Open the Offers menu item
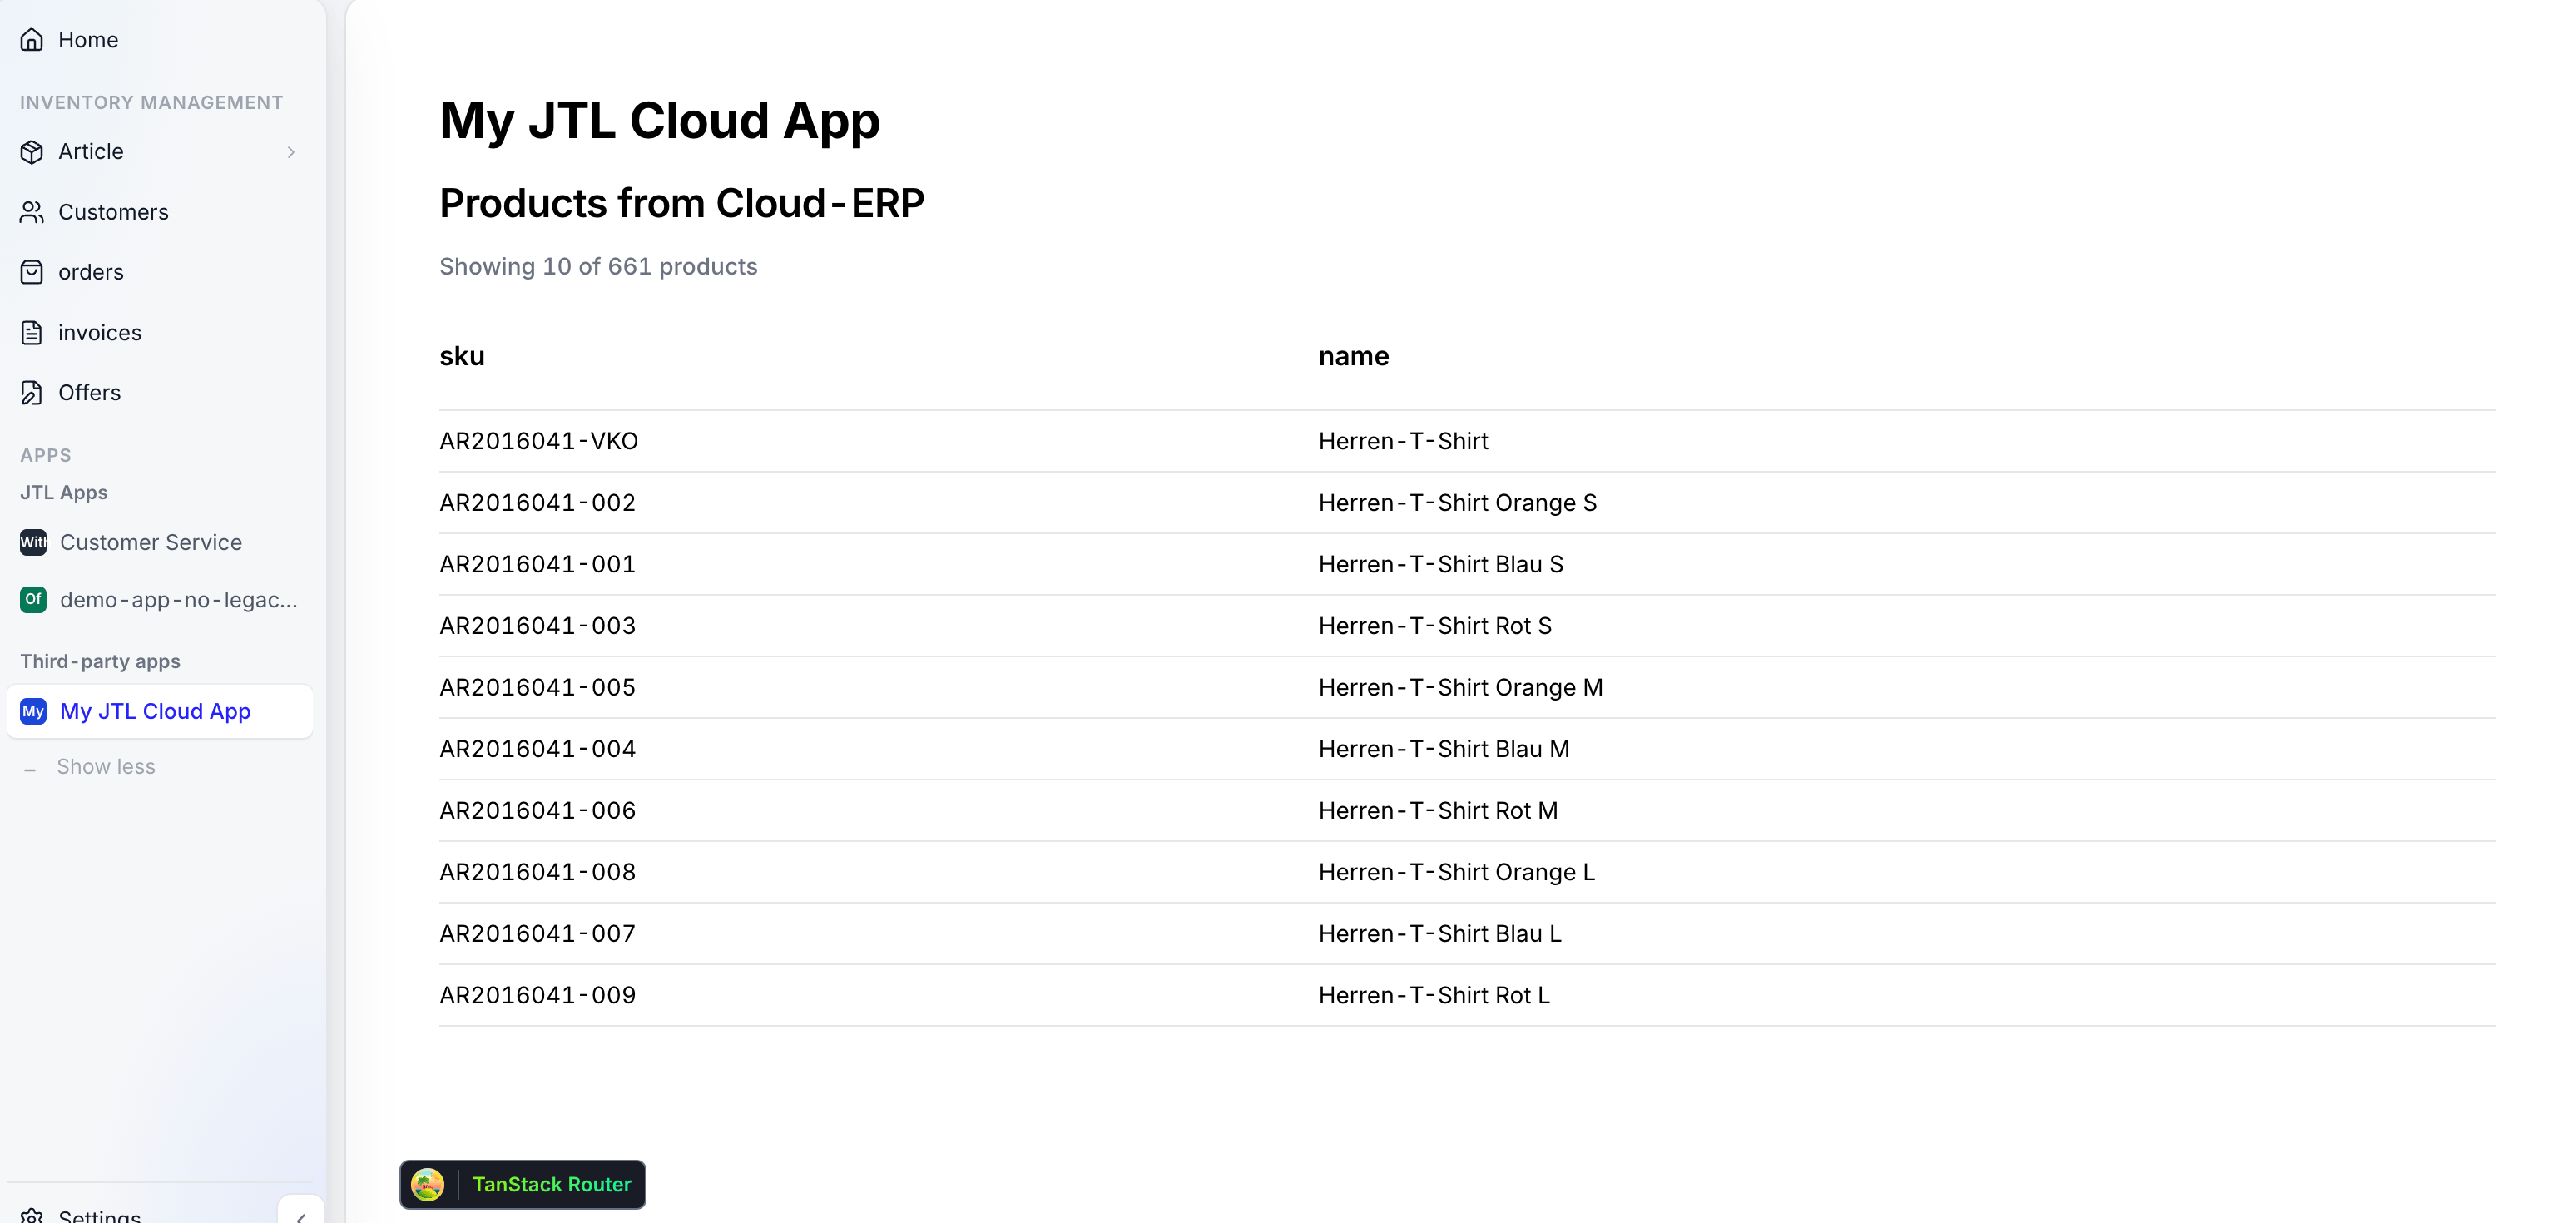The height and width of the screenshot is (1223, 2576). [x=160, y=393]
